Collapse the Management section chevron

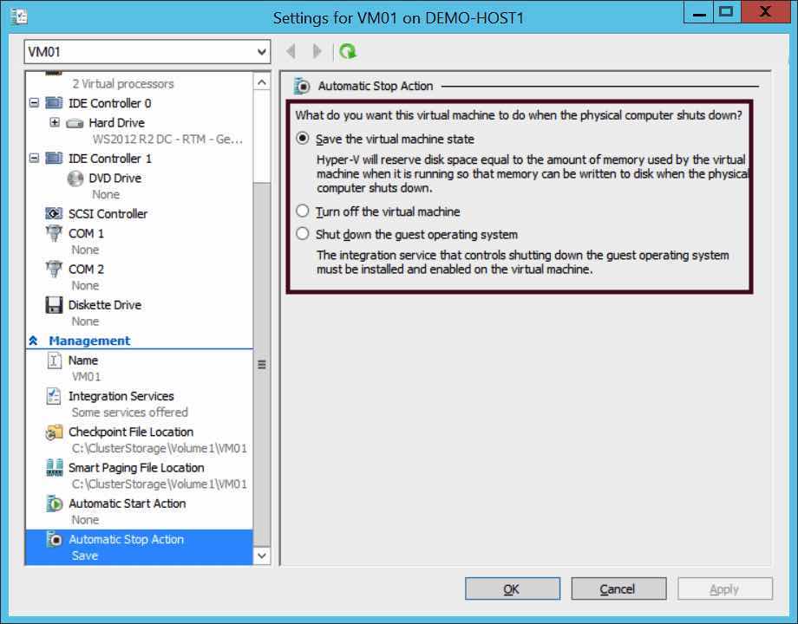pos(34,341)
